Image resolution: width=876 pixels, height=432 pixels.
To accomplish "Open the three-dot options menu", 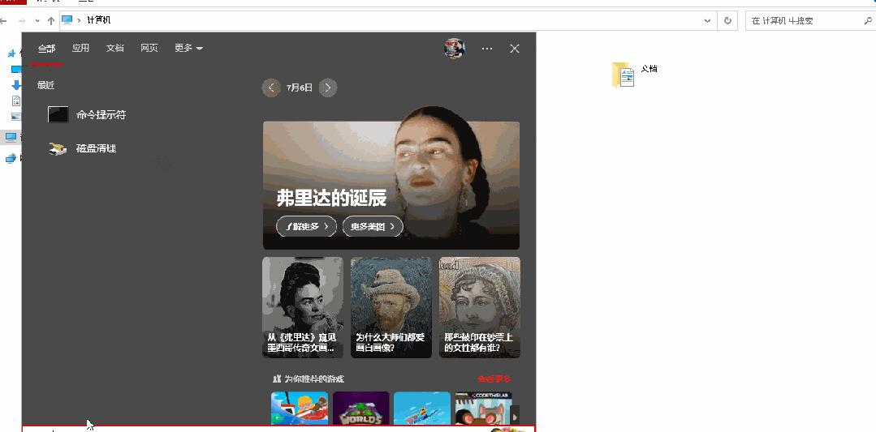I will [x=487, y=49].
